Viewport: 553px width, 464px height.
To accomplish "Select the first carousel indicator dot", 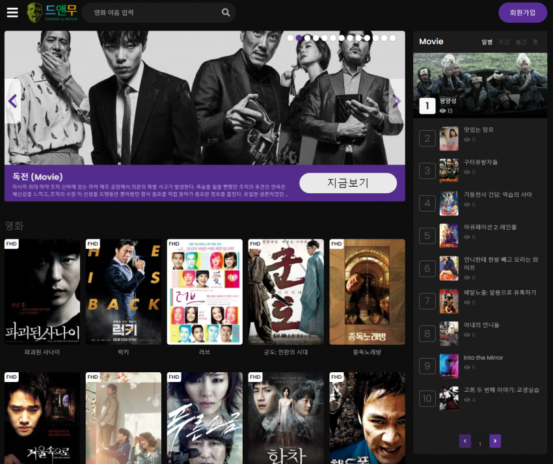I will point(290,38).
